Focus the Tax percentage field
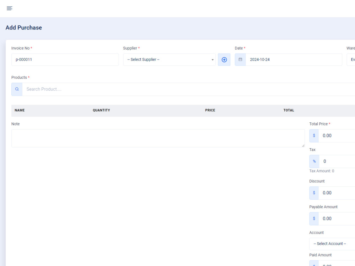This screenshot has height=266, width=355. click(337, 161)
